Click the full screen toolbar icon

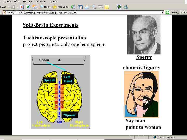(80, 7)
